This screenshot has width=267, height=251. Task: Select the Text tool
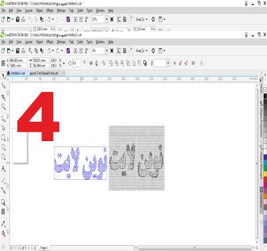tap(3, 169)
